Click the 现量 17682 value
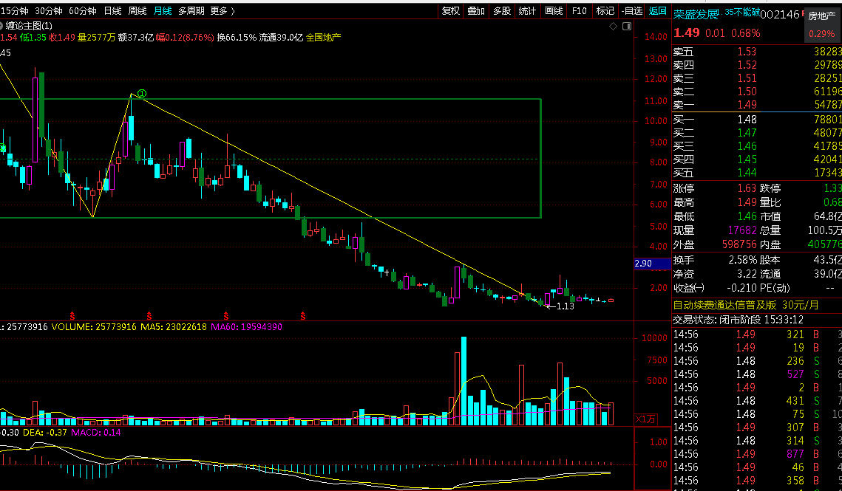 click(742, 230)
